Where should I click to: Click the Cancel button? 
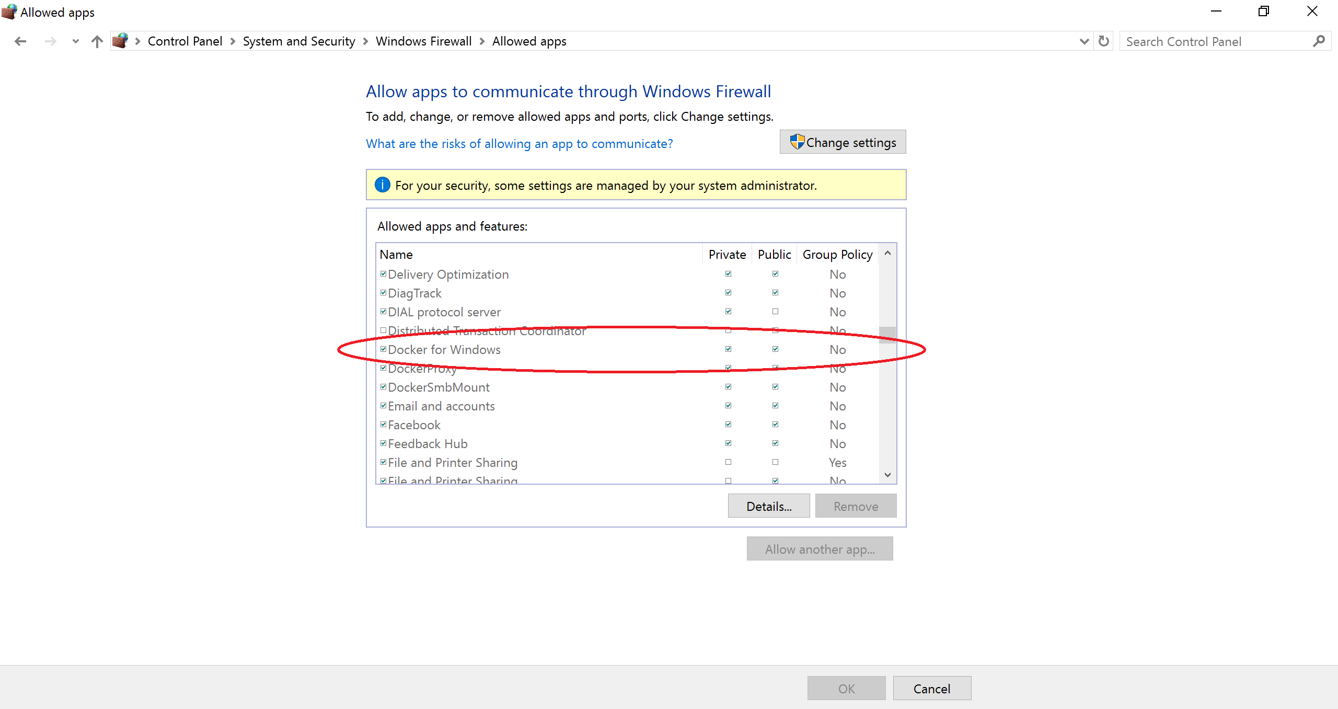click(932, 688)
